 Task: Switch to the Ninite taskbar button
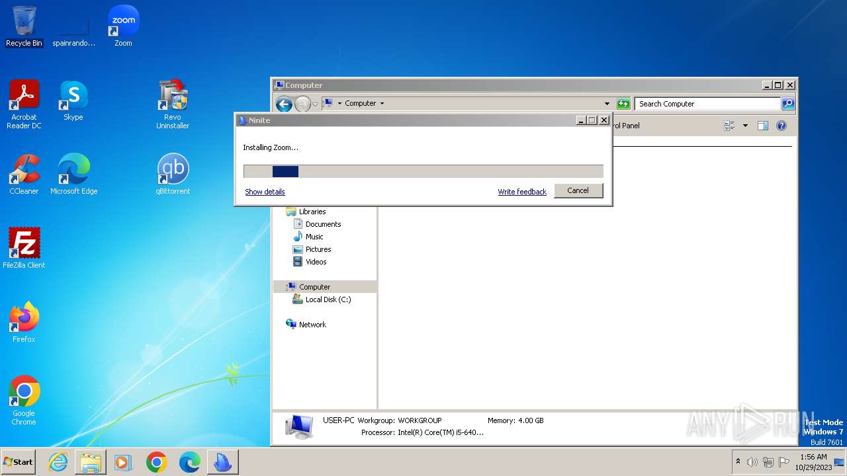click(x=222, y=462)
